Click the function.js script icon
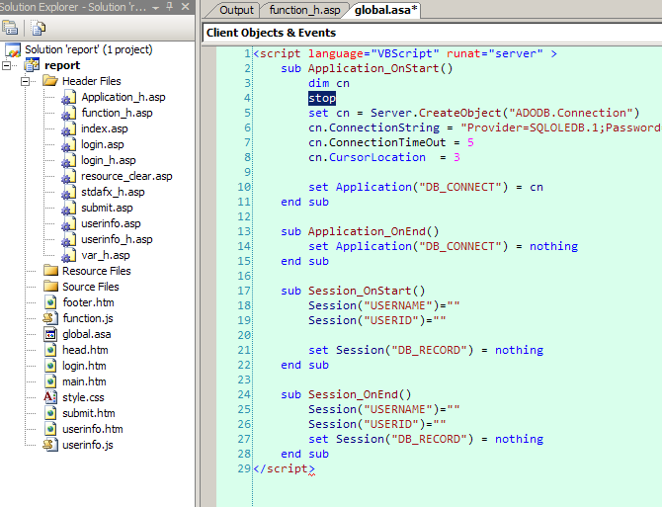 pyautogui.click(x=50, y=318)
